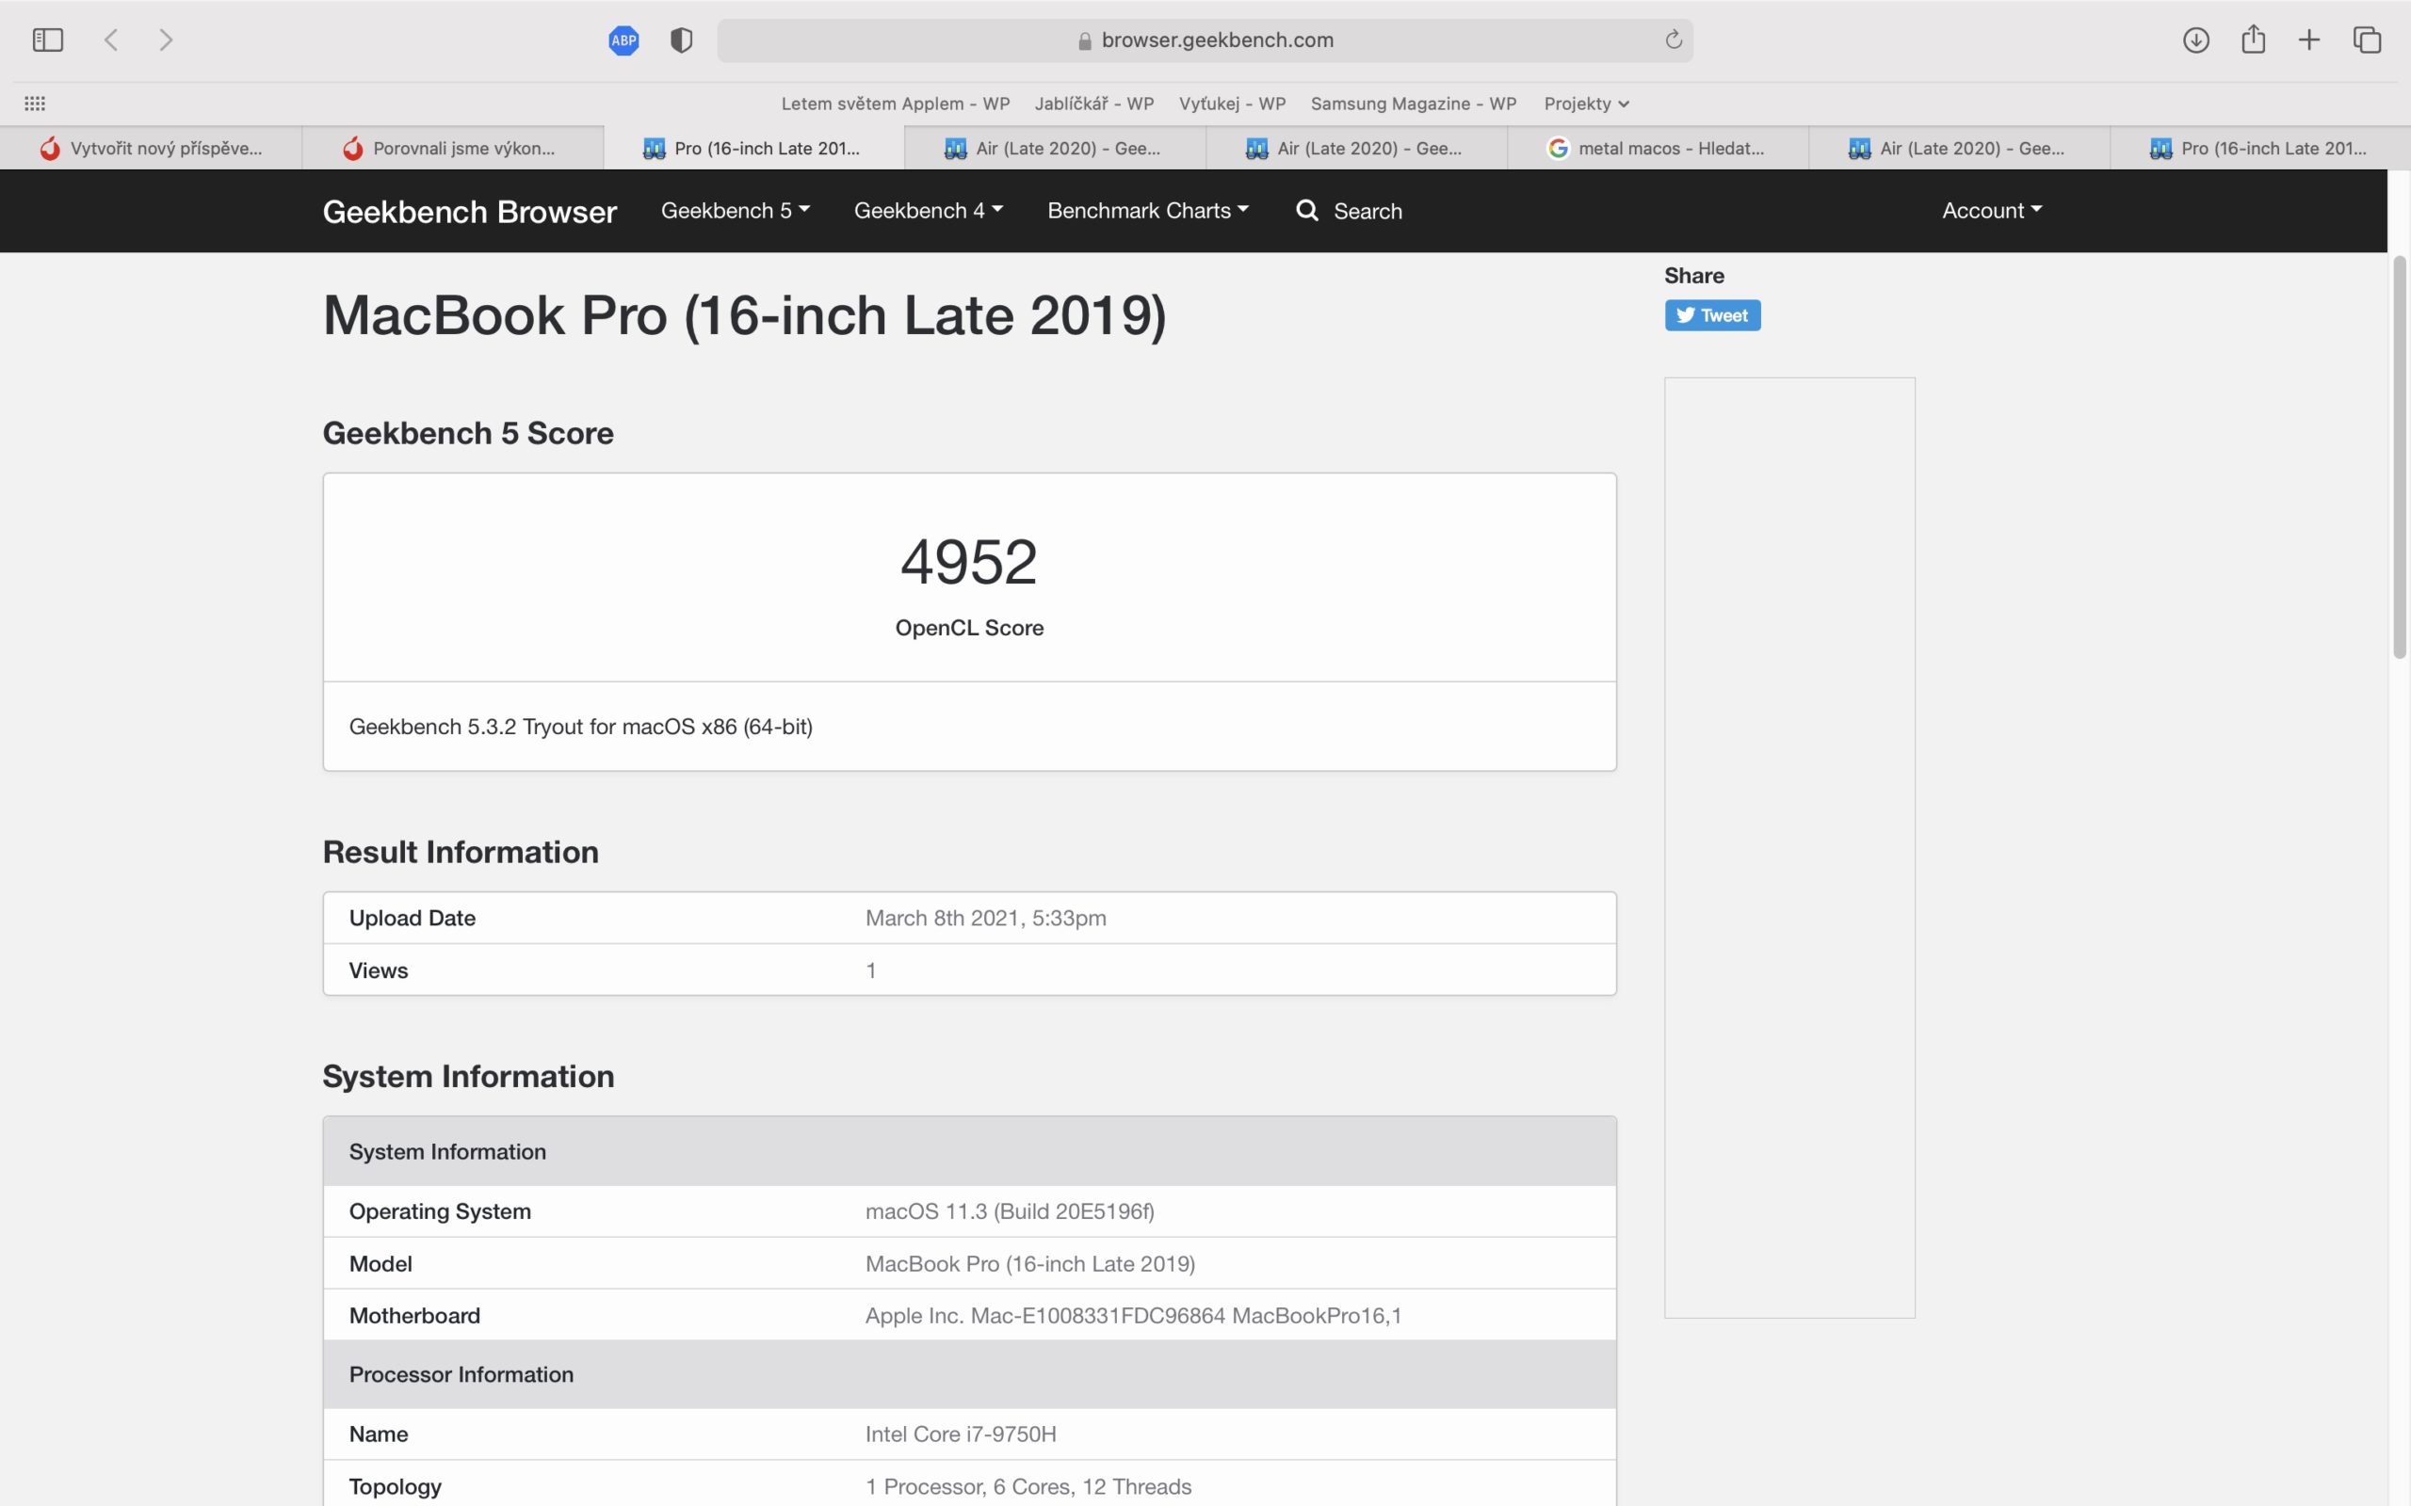Go back with the back arrow
Viewport: 2411px width, 1506px height.
(x=111, y=40)
